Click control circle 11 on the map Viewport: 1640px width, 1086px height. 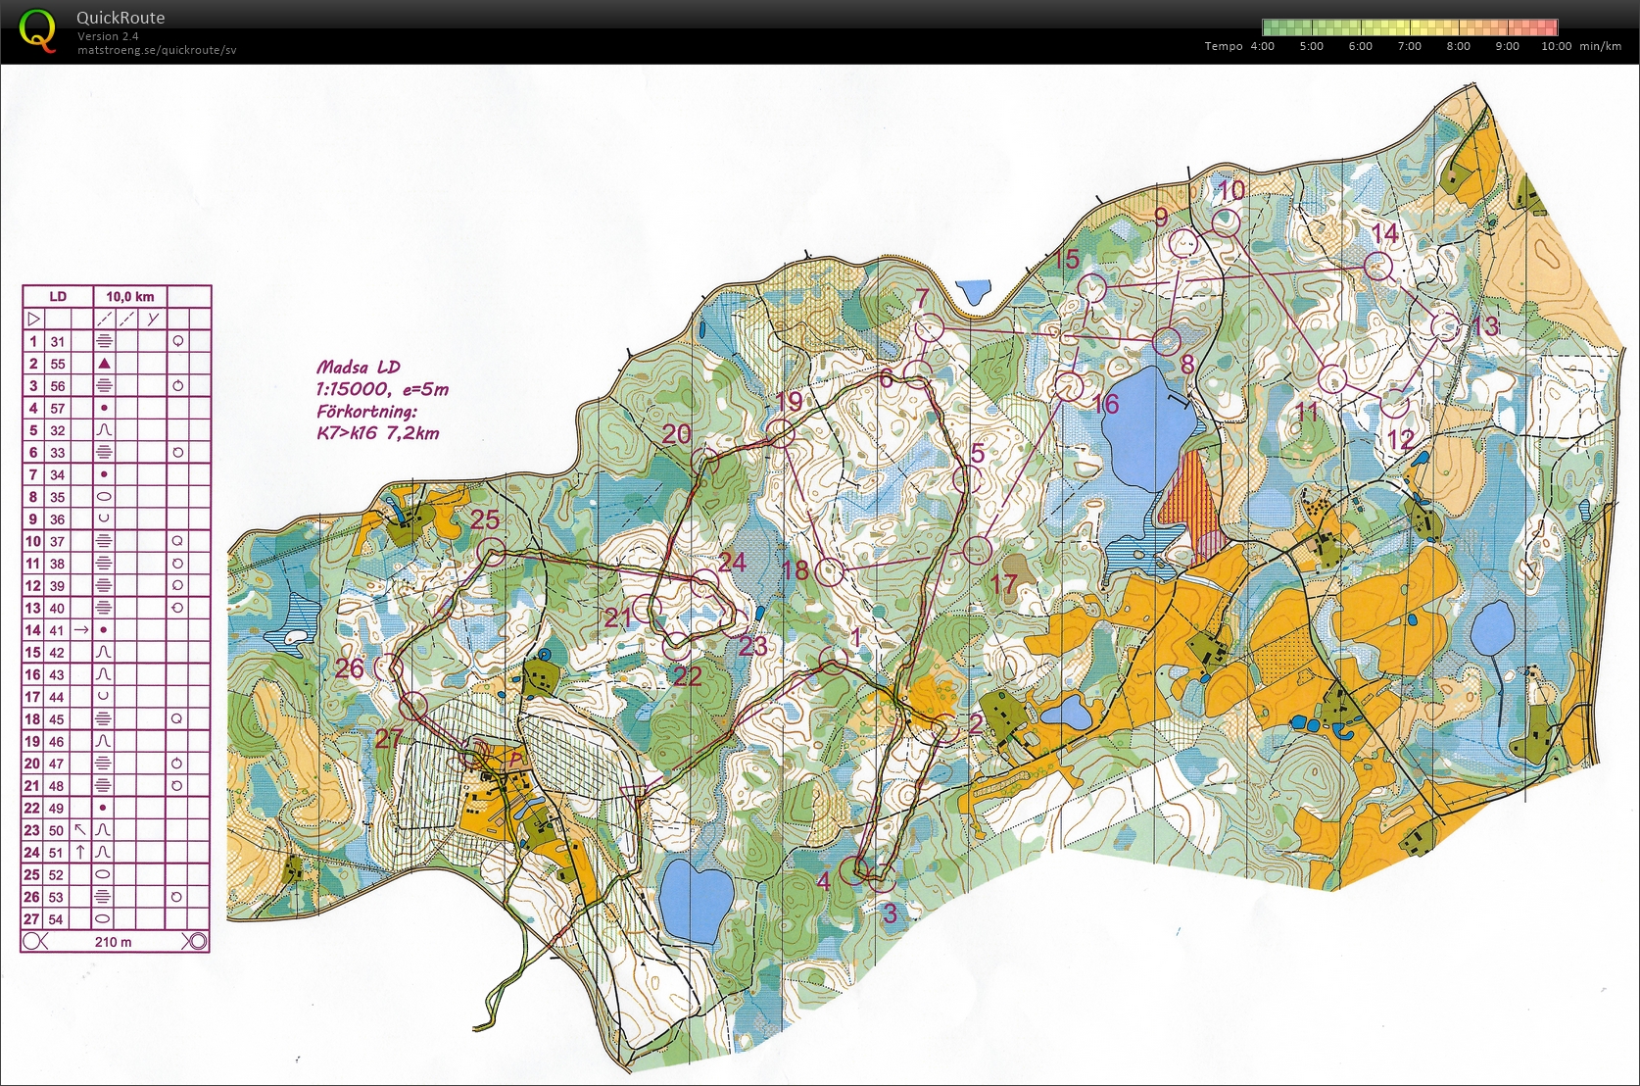(1332, 378)
